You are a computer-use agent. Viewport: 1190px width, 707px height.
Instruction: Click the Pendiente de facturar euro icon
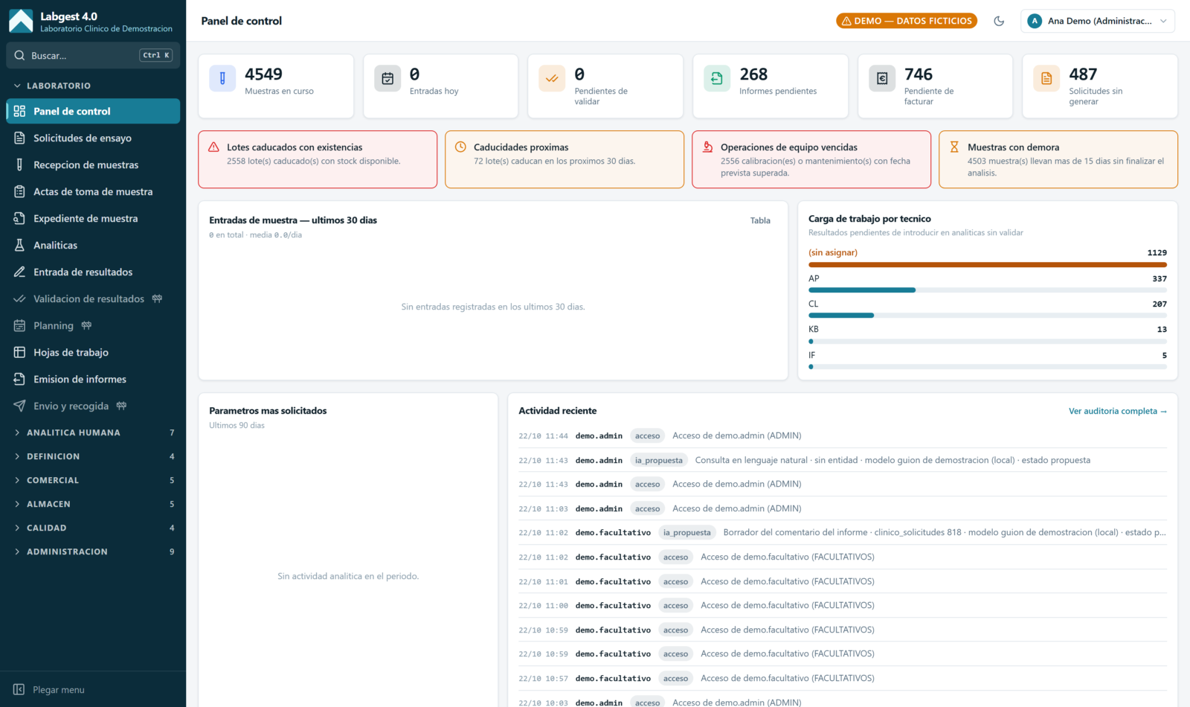click(882, 78)
